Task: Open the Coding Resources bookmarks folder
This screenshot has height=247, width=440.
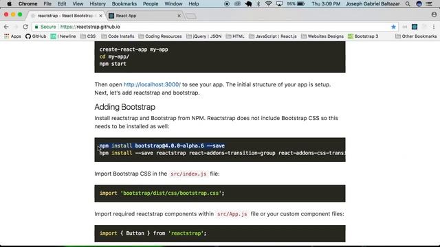Action: (160, 36)
